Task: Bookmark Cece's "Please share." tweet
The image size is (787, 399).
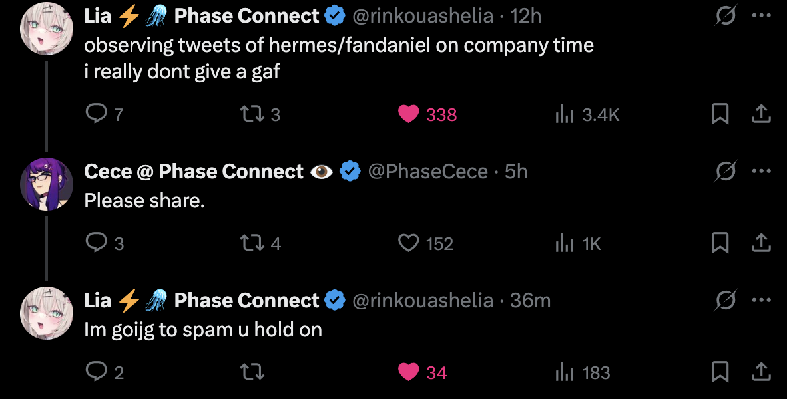Action: [720, 243]
